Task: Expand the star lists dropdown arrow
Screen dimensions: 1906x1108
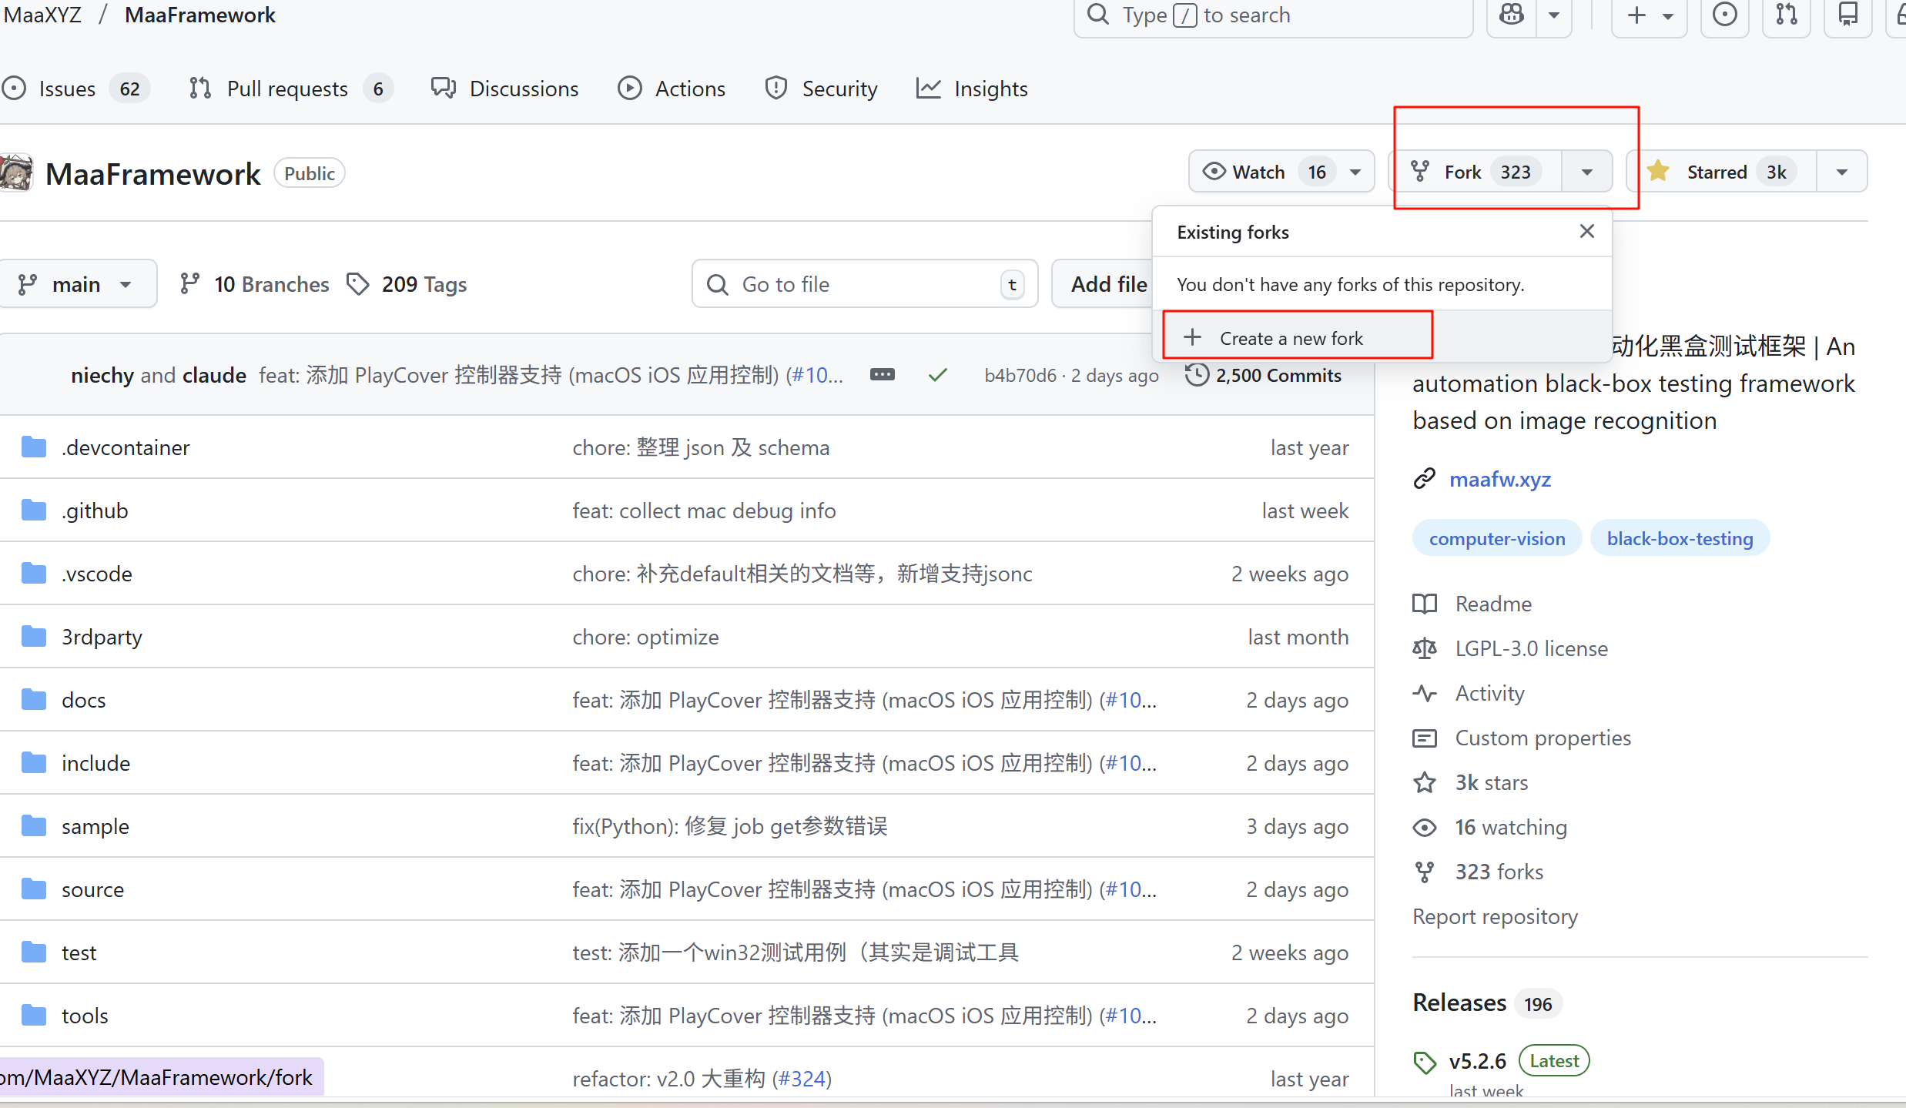Action: [1842, 172]
